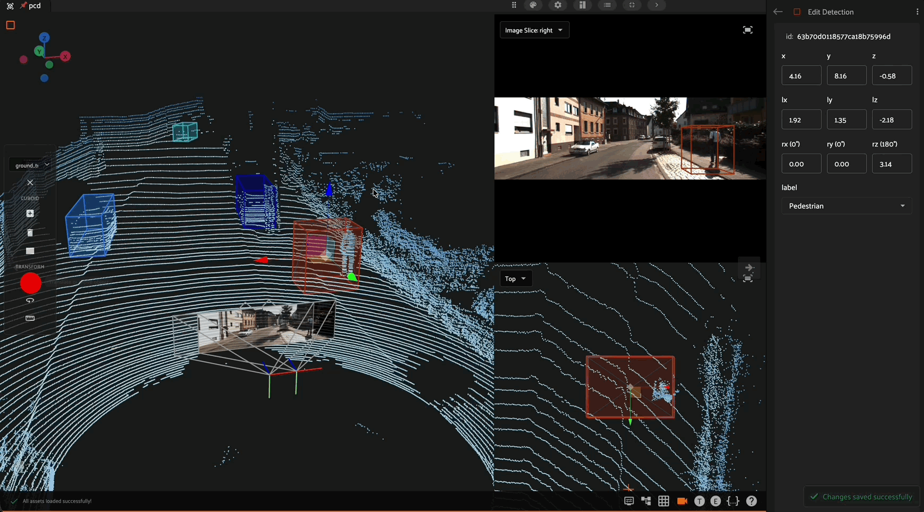This screenshot has height=512, width=924.
Task: Open the Image Slice: right dropdown
Action: coord(534,30)
